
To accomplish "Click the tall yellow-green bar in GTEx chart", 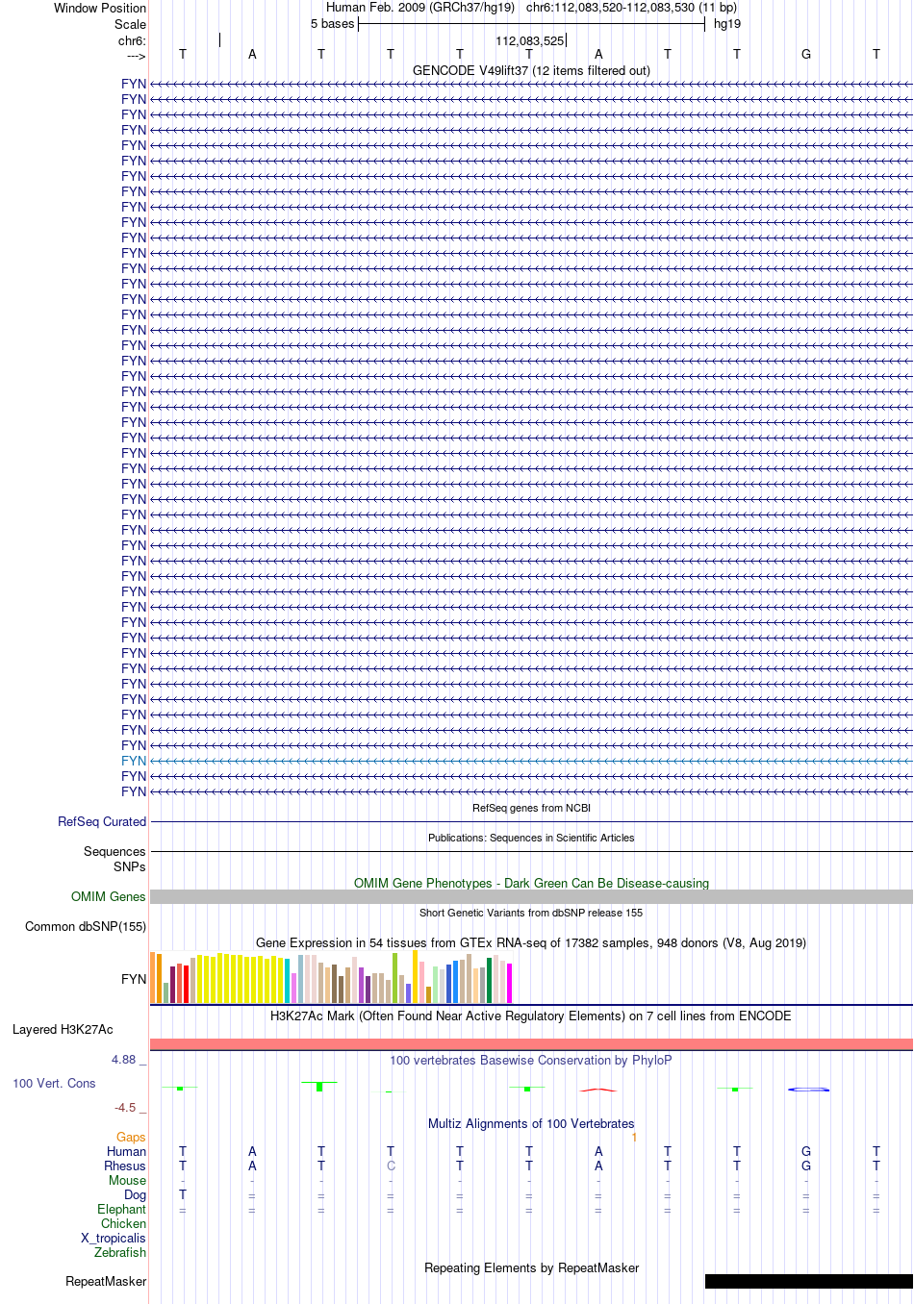I will tap(394, 978).
